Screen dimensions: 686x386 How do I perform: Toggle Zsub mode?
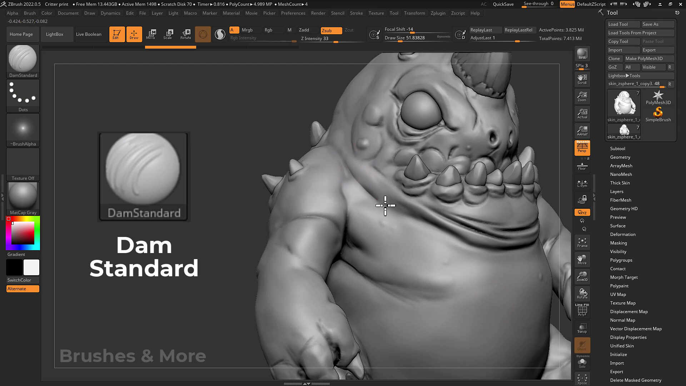click(x=331, y=30)
